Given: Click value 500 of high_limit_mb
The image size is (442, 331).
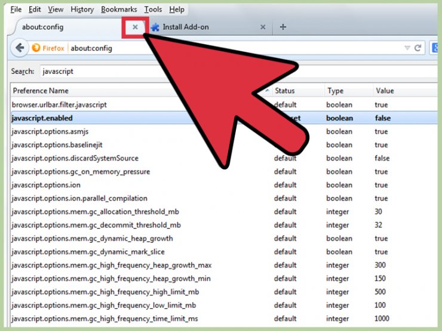Looking at the screenshot, I should pyautogui.click(x=380, y=292).
